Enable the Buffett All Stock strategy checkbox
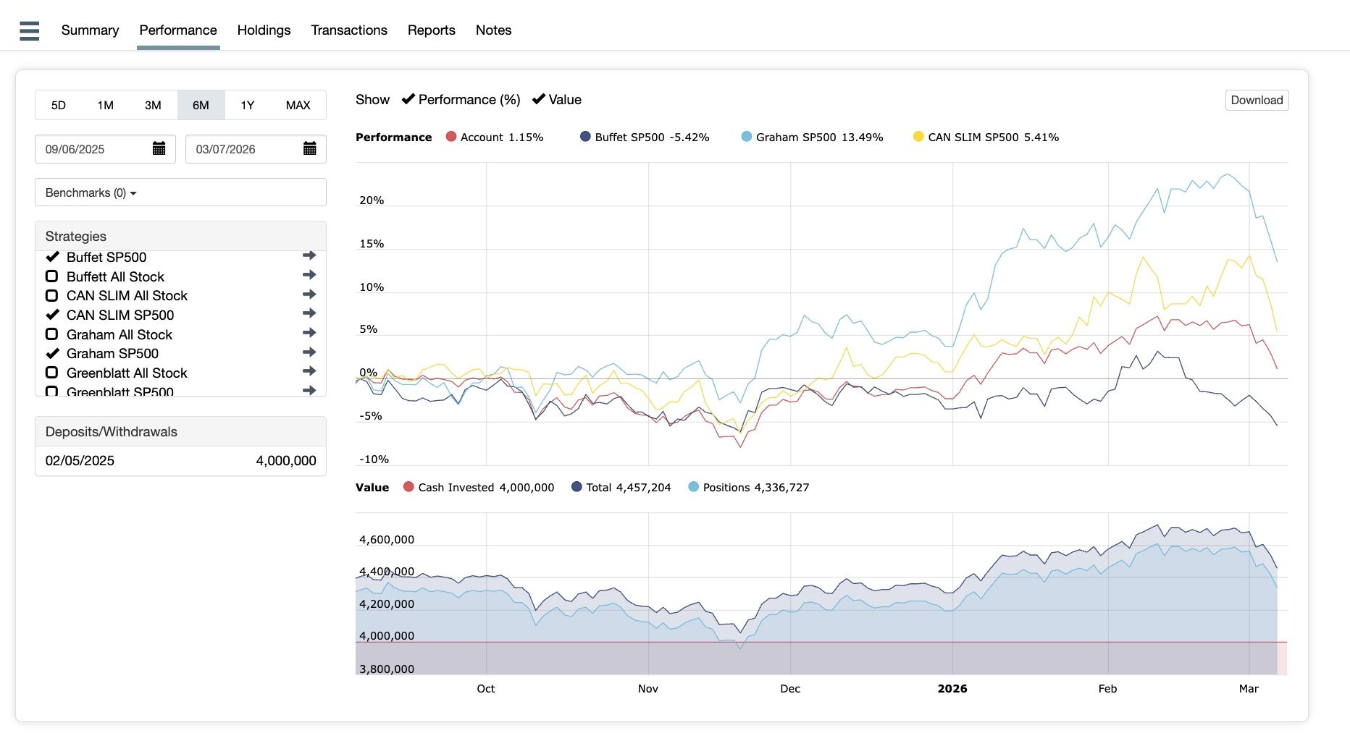The width and height of the screenshot is (1350, 754). (x=52, y=276)
